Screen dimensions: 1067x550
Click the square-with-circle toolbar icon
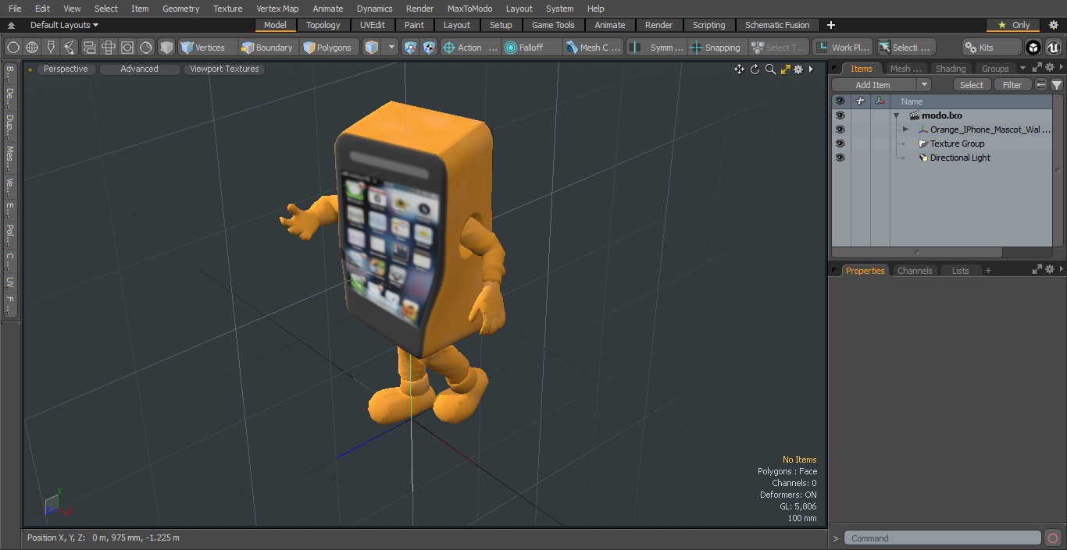[x=127, y=48]
